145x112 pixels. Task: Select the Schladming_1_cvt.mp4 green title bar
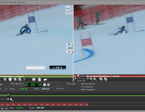pyautogui.click(x=36, y=76)
